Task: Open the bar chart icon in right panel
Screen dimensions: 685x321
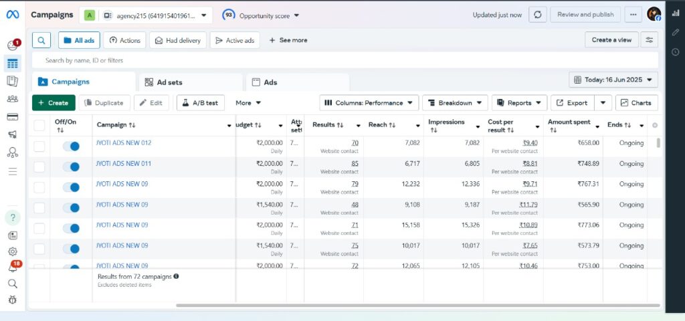Action: click(x=676, y=13)
